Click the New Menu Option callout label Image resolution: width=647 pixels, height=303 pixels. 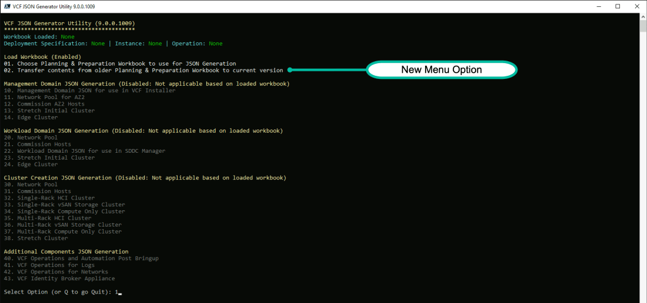441,69
